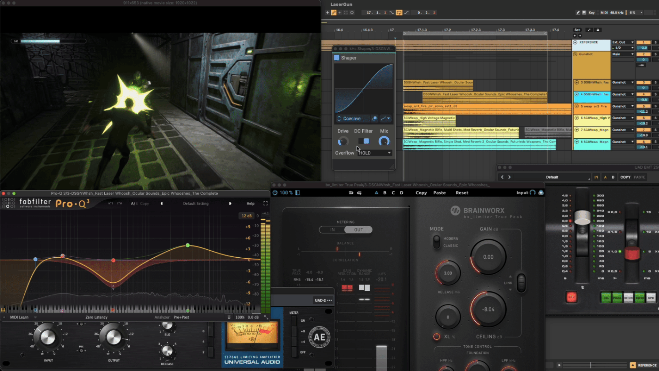Toggle the arrangement loop switch
The height and width of the screenshot is (371, 659).
(x=399, y=13)
